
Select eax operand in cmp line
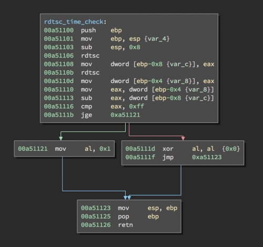pyautogui.click(x=116, y=107)
